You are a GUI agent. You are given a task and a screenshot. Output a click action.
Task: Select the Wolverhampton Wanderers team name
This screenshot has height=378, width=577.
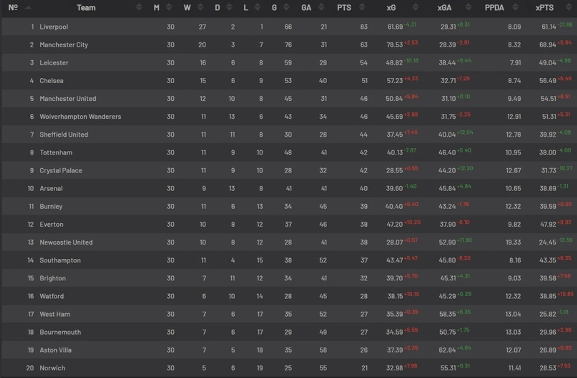[80, 117]
